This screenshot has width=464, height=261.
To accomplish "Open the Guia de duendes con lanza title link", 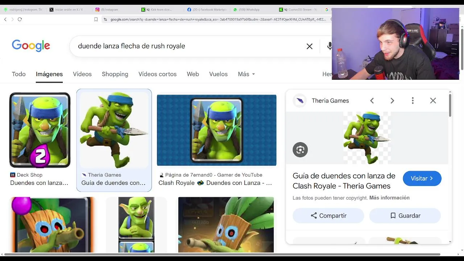I will tap(344, 181).
